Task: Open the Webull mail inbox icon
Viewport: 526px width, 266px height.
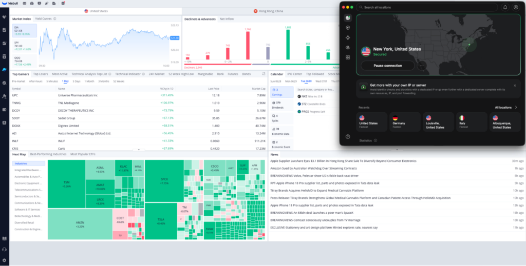Action: click(x=25, y=4)
